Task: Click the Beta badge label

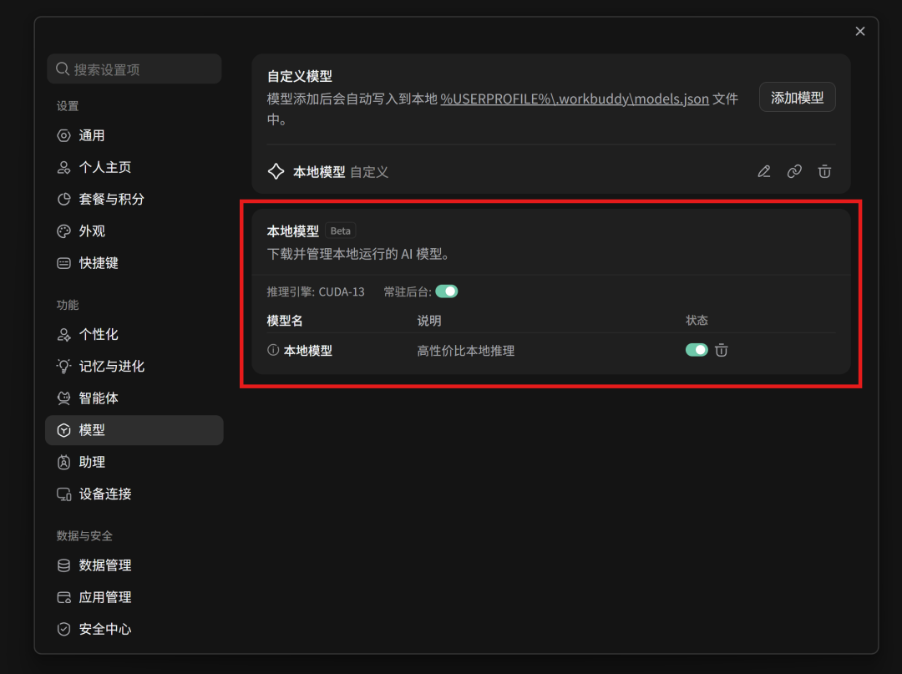Action: 341,231
